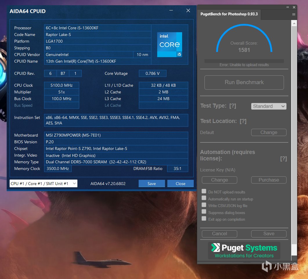Open the Test Location [?] help

point(243,121)
